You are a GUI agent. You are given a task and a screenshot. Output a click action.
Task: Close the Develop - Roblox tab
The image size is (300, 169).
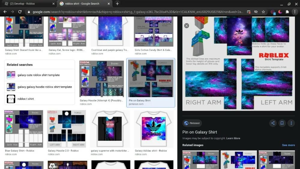click(x=53, y=4)
